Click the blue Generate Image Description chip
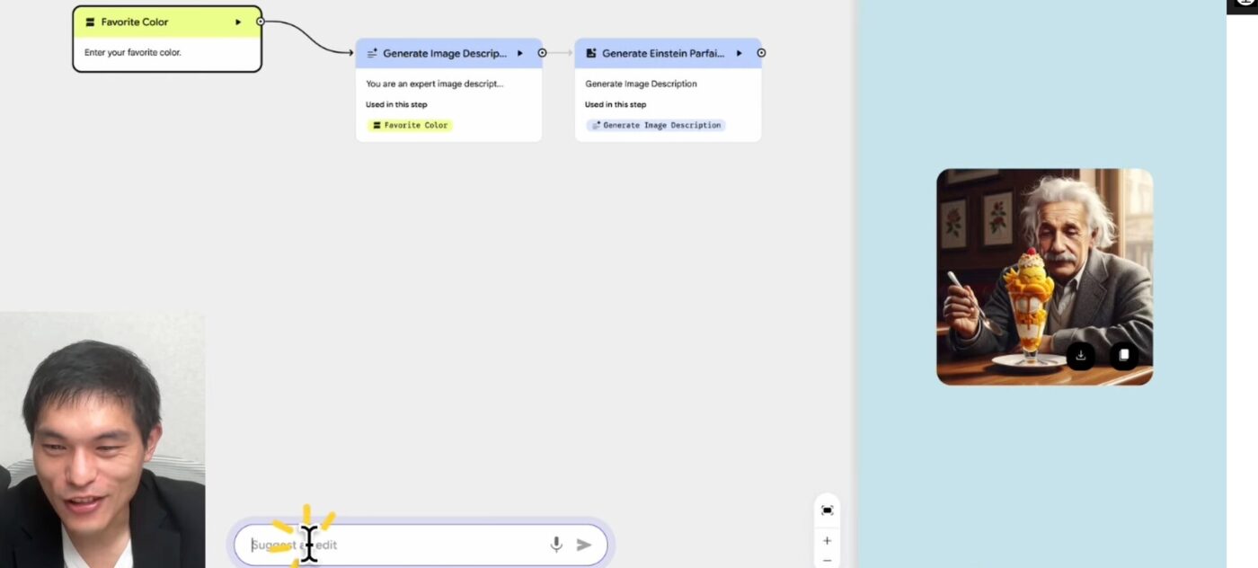 (655, 125)
